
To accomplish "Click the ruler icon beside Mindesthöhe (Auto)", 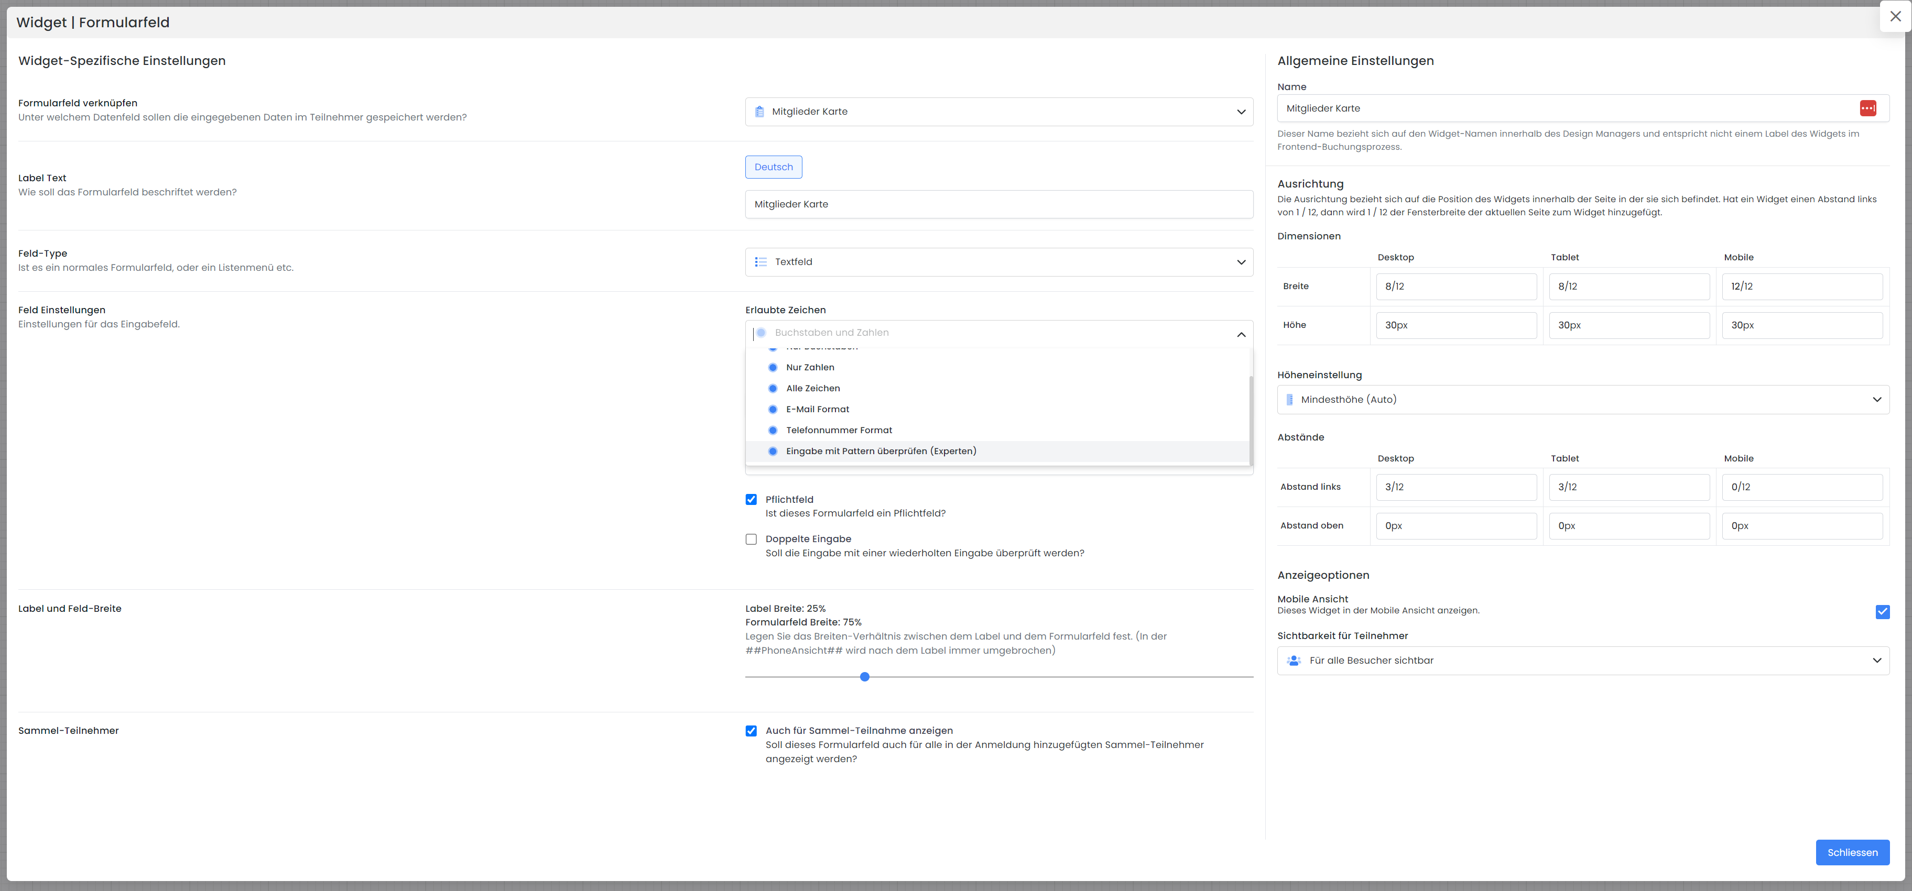I will point(1289,400).
